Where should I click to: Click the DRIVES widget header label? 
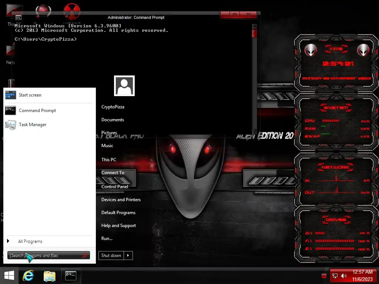336,220
